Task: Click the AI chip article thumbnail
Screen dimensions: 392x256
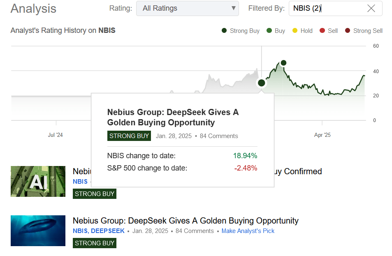Action: (x=38, y=182)
